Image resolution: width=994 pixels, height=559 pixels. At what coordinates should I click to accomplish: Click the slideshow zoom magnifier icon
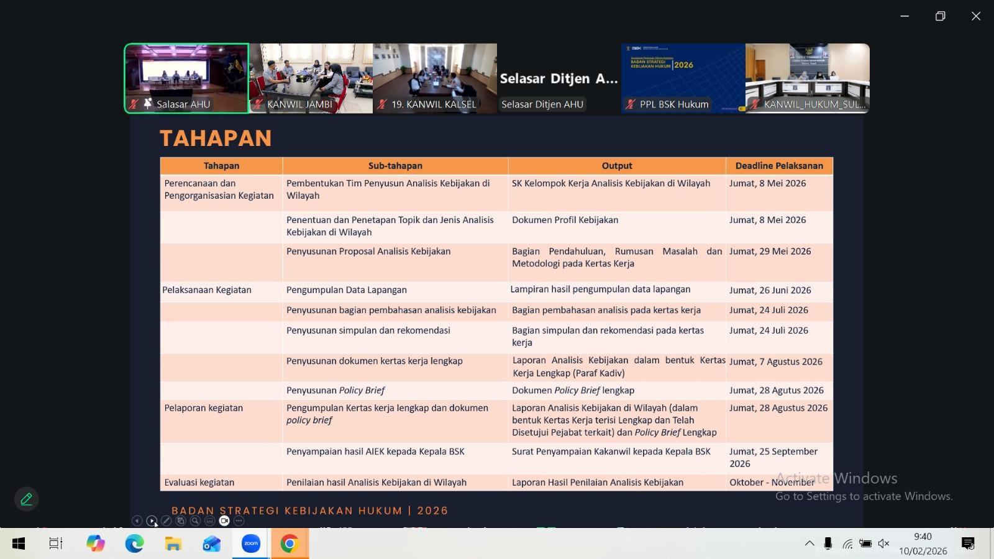195,521
